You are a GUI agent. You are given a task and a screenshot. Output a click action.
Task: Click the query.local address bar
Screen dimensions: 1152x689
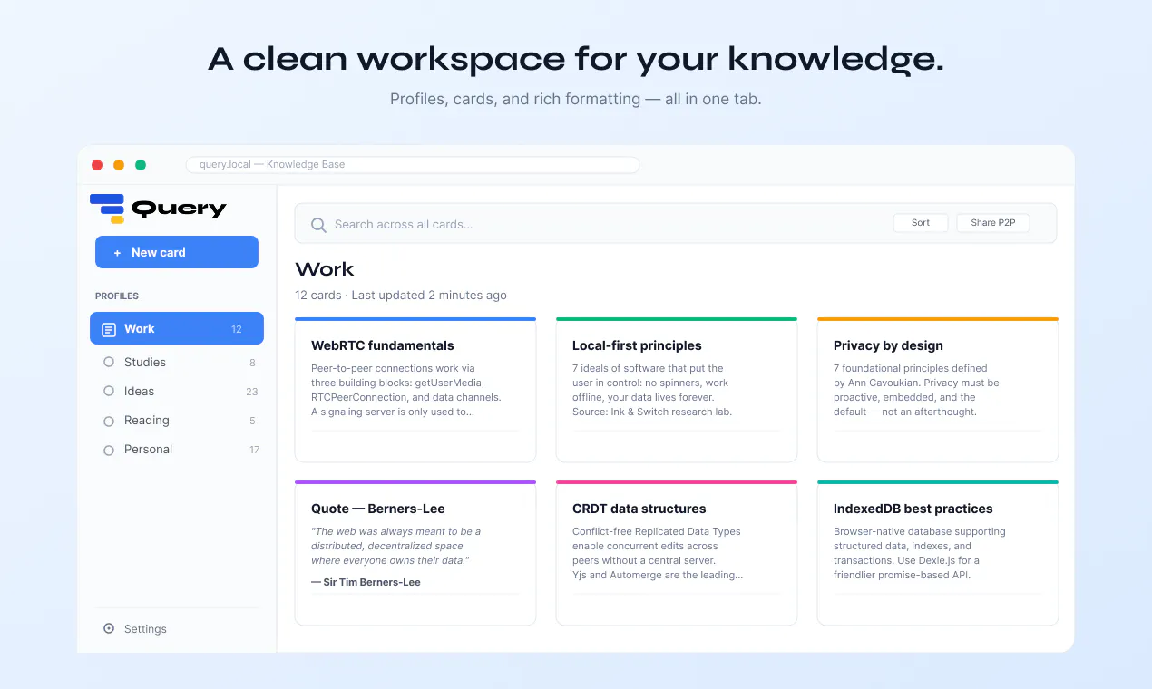413,165
